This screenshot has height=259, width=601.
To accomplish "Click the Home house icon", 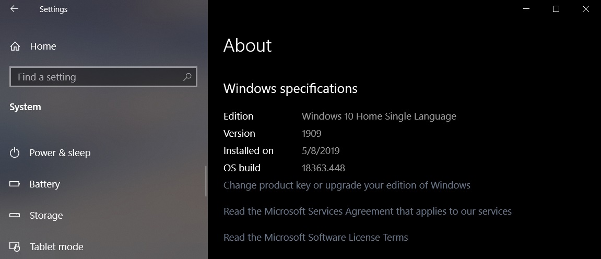I will (x=15, y=46).
